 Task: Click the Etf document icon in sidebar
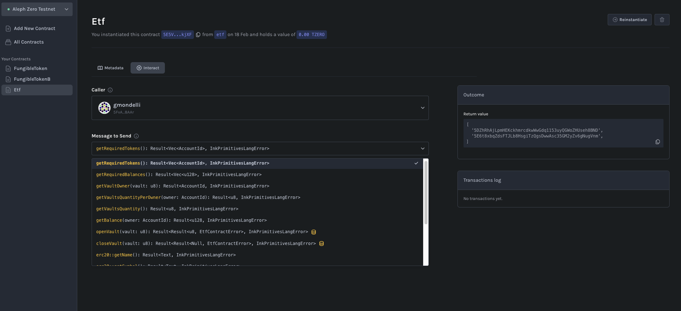pos(8,90)
